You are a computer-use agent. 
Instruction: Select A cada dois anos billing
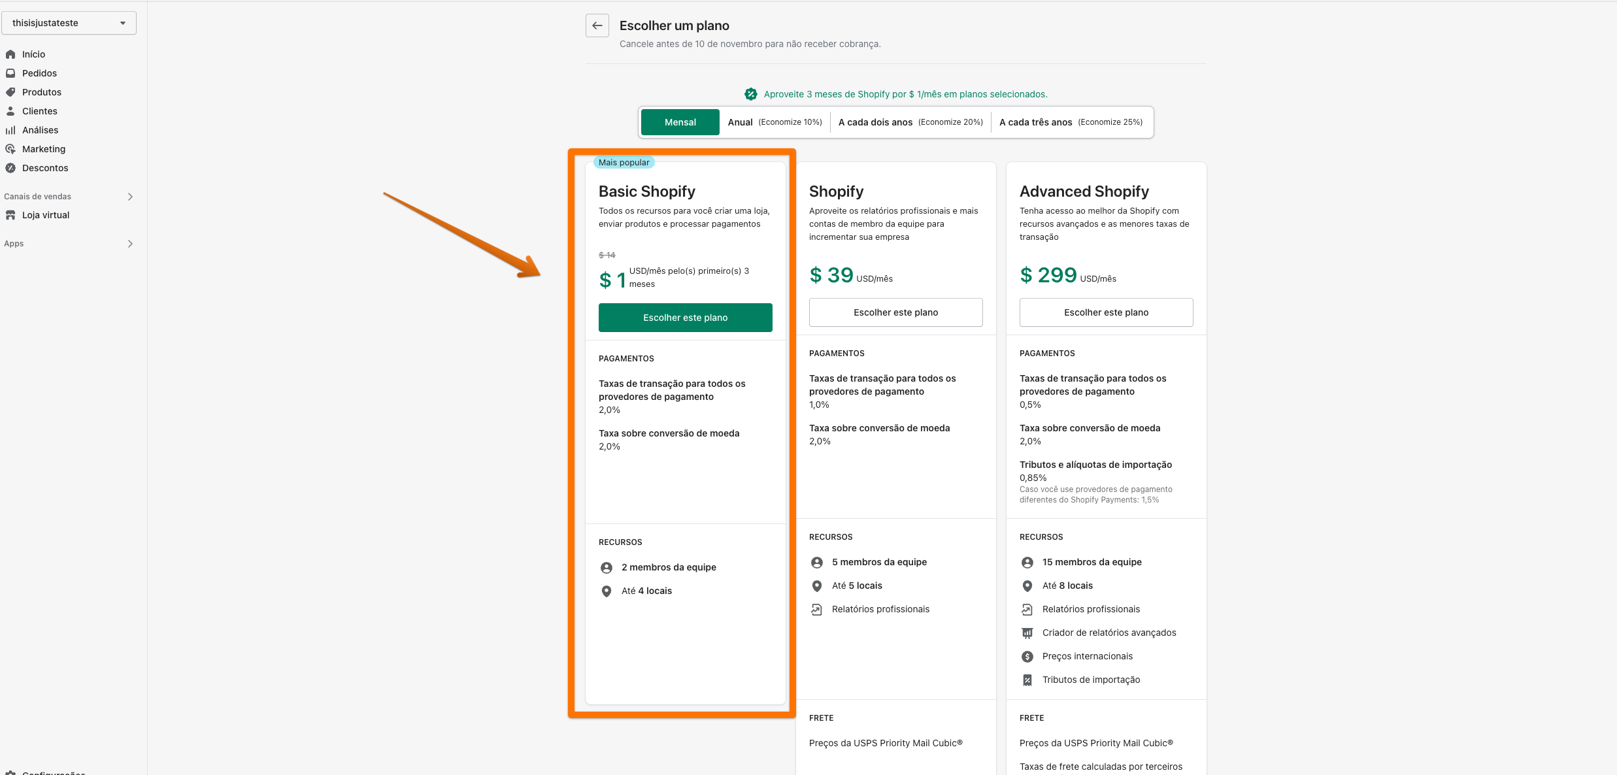pyautogui.click(x=910, y=122)
